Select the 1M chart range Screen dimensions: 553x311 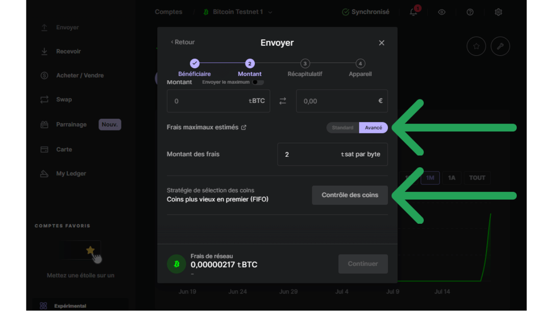coord(430,178)
